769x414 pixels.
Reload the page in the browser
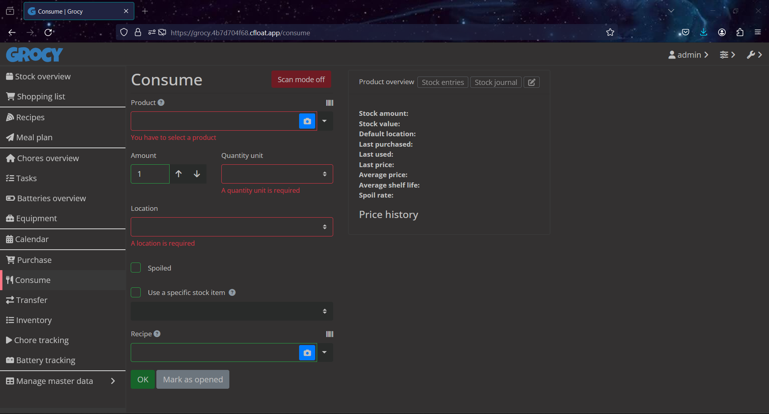pyautogui.click(x=49, y=32)
